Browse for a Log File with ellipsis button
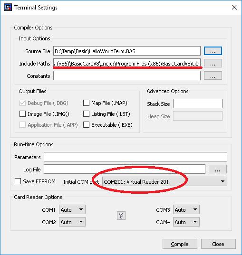This screenshot has width=242, height=255. (218, 169)
